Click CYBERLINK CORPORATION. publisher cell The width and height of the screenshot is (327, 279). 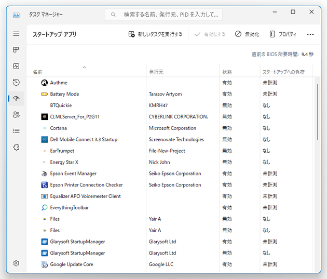[179, 117]
